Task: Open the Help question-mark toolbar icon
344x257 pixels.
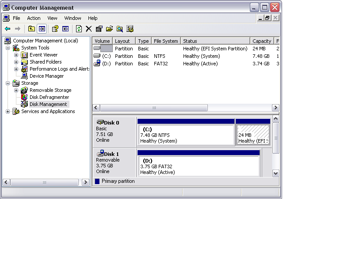Action: point(55,29)
